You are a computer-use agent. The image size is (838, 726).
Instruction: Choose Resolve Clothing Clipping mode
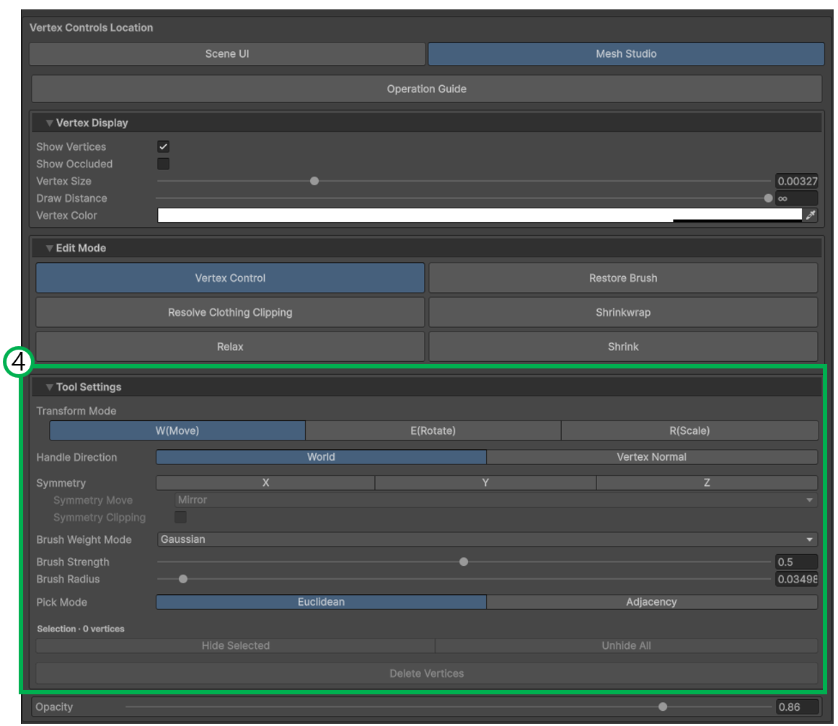pos(230,312)
